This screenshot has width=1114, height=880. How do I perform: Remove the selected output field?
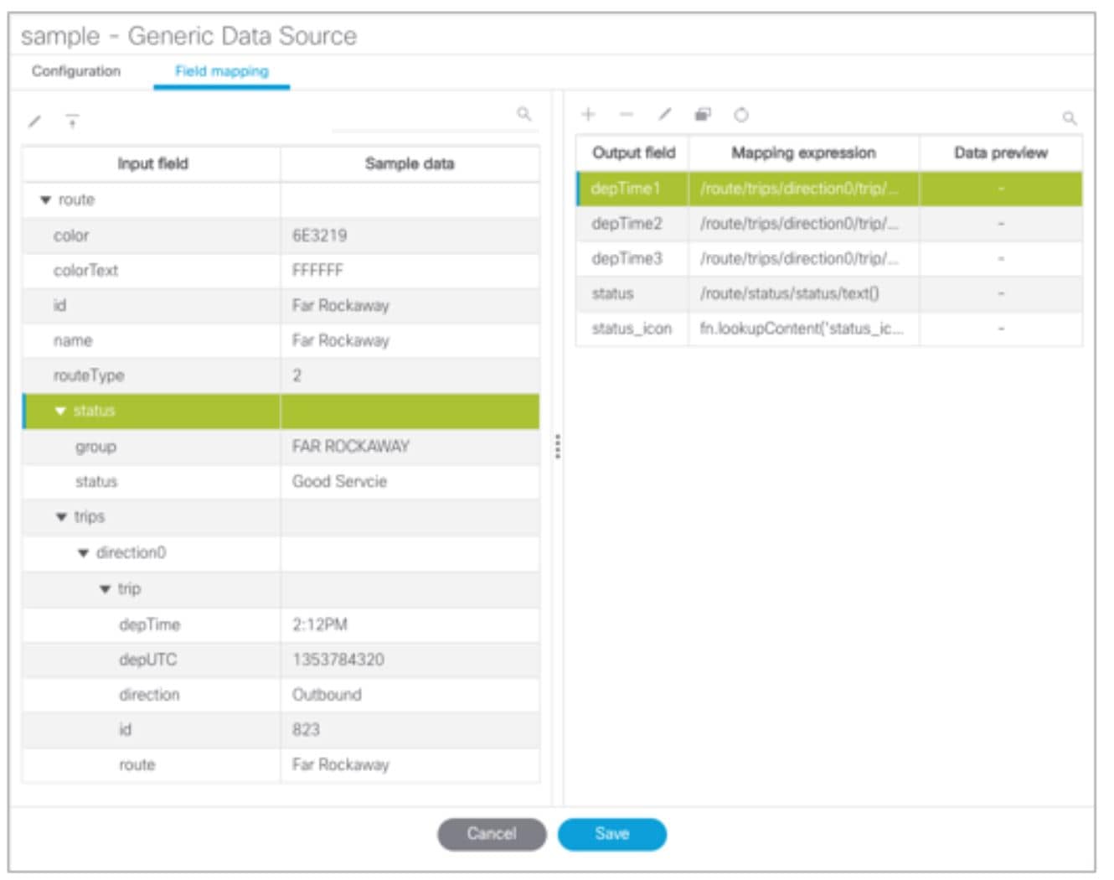coord(626,115)
